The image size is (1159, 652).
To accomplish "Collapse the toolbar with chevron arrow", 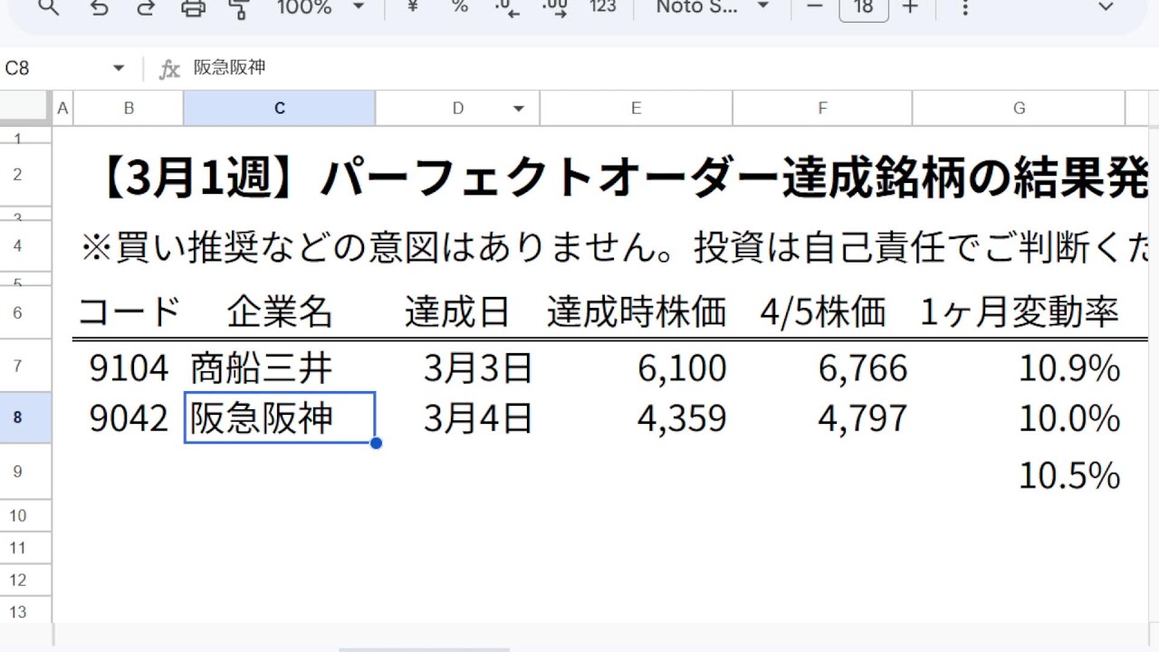I will [x=1105, y=7].
